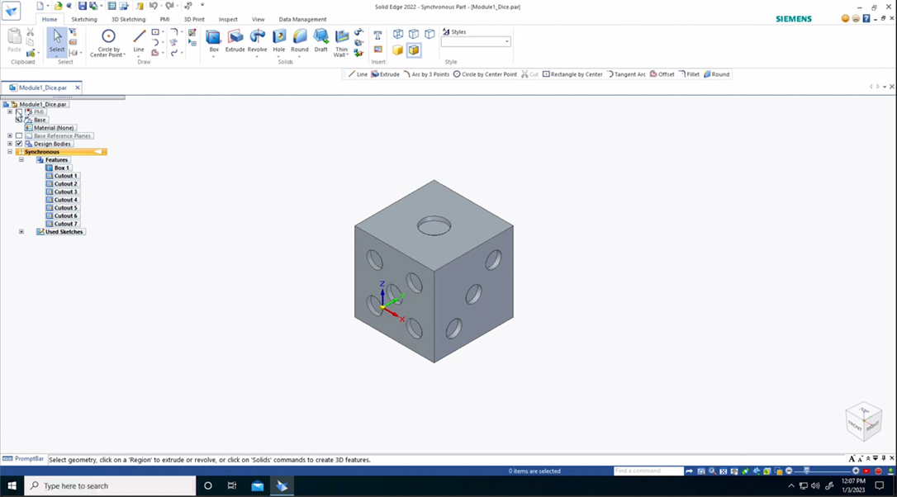Click the Insert image icon below Text

pos(377,50)
